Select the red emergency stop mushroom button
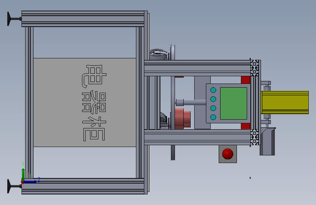The image size is (316, 205). pyautogui.click(x=228, y=154)
